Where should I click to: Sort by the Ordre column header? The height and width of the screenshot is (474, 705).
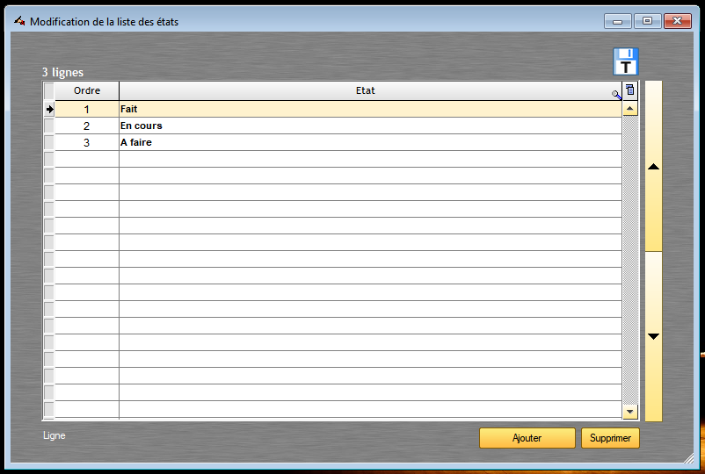[x=87, y=90]
